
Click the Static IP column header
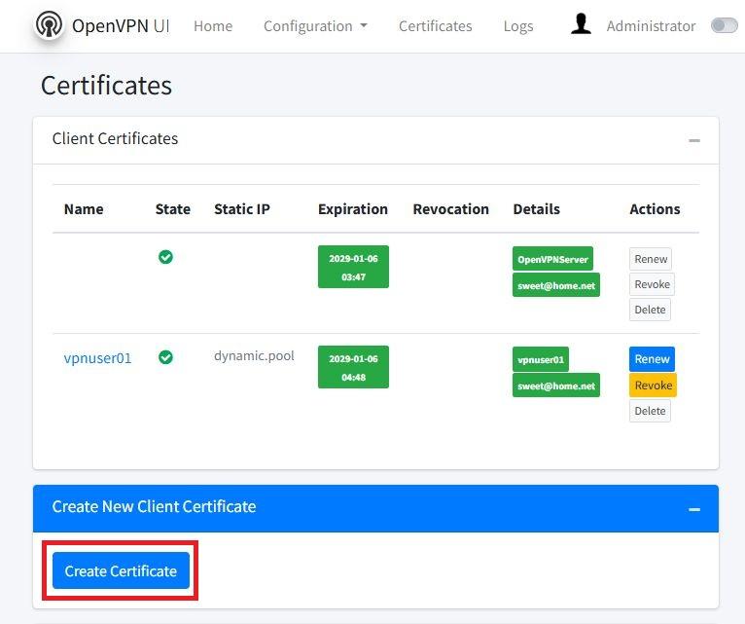tap(242, 209)
